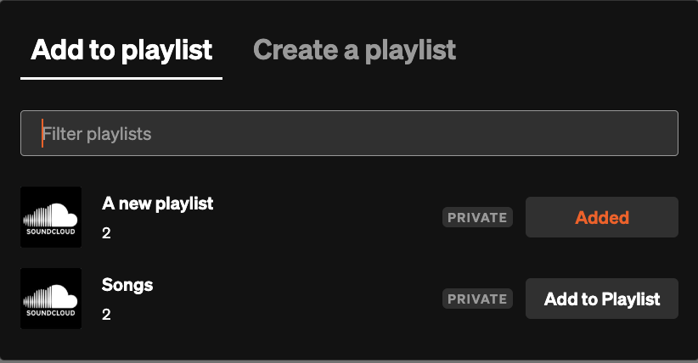Select the Add to playlist tab
Image resolution: width=698 pixels, height=363 pixels.
point(121,50)
